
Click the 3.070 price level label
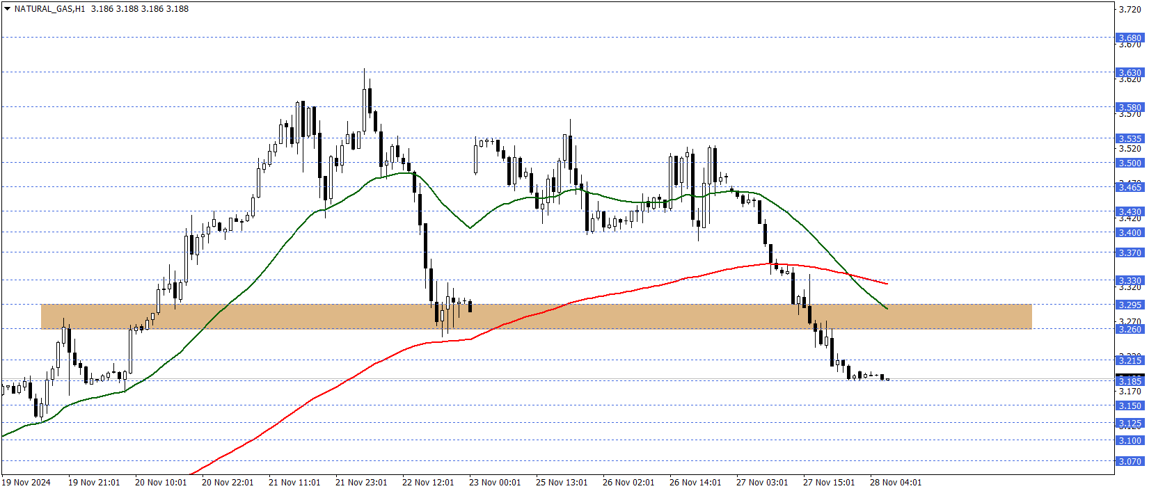1130,461
